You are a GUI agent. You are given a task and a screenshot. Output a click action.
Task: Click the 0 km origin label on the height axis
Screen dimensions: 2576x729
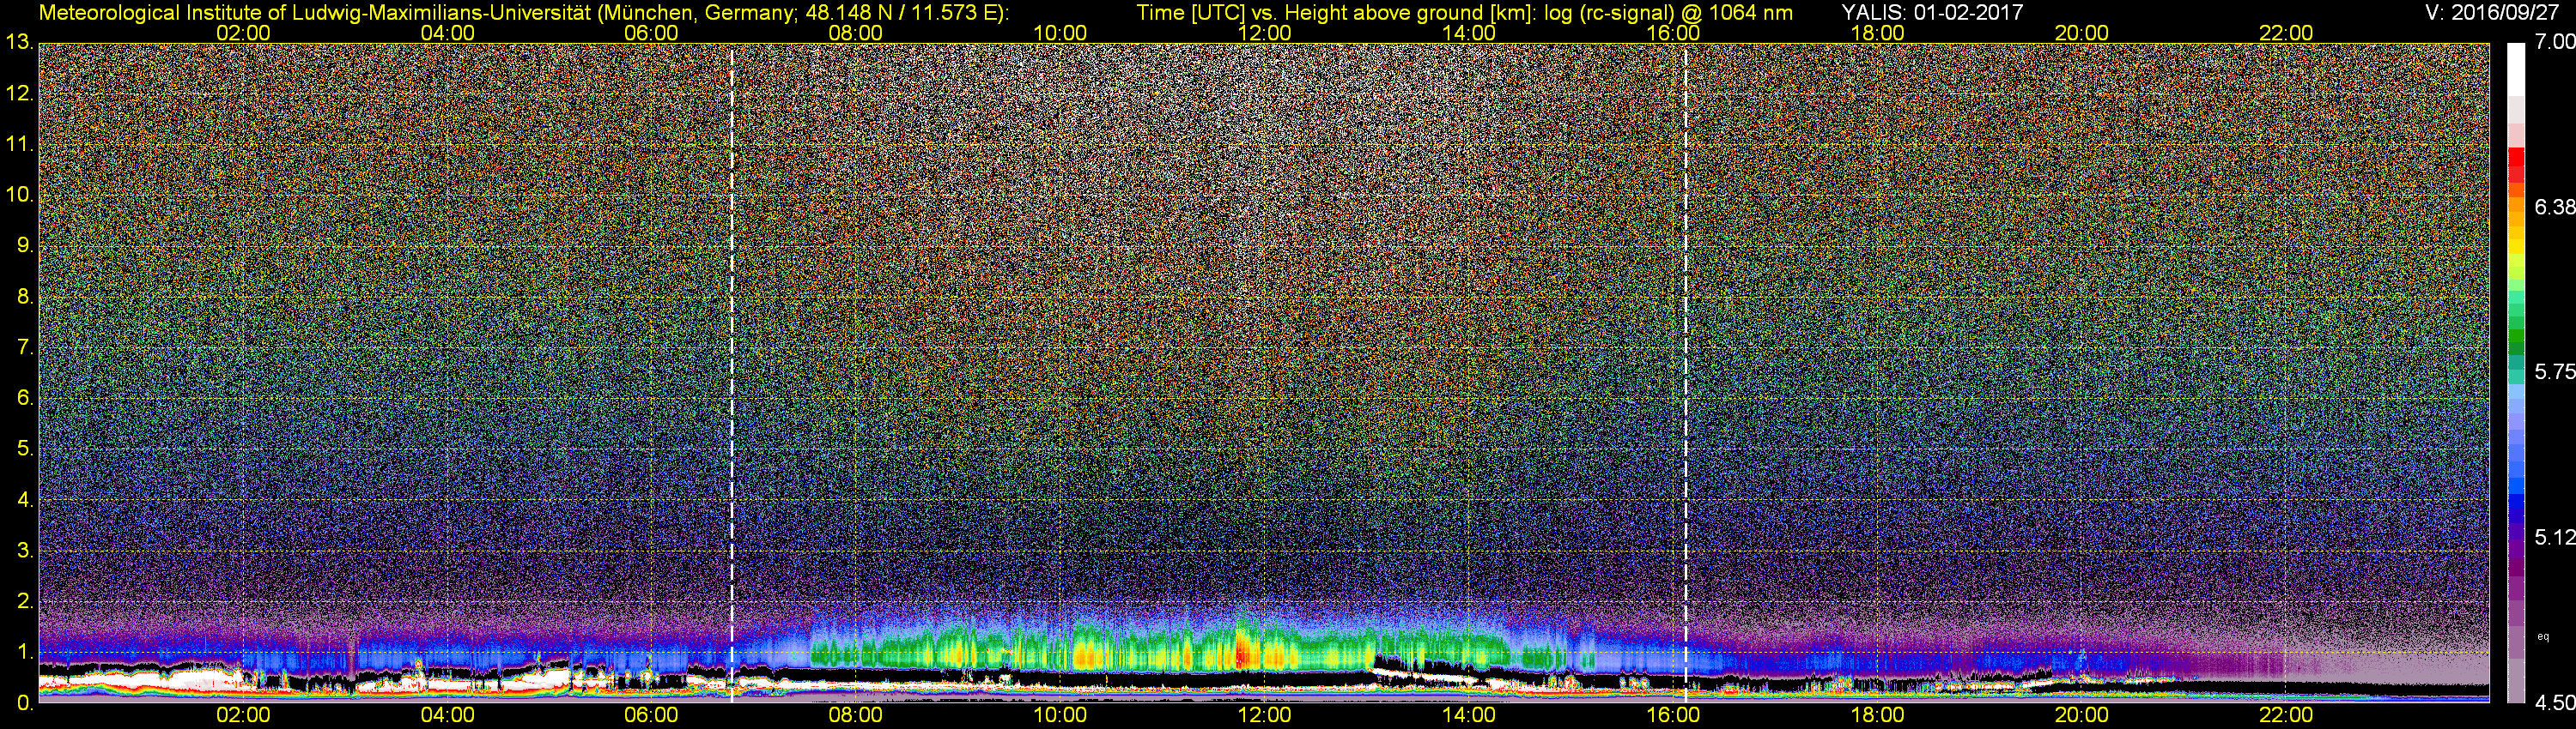(24, 703)
